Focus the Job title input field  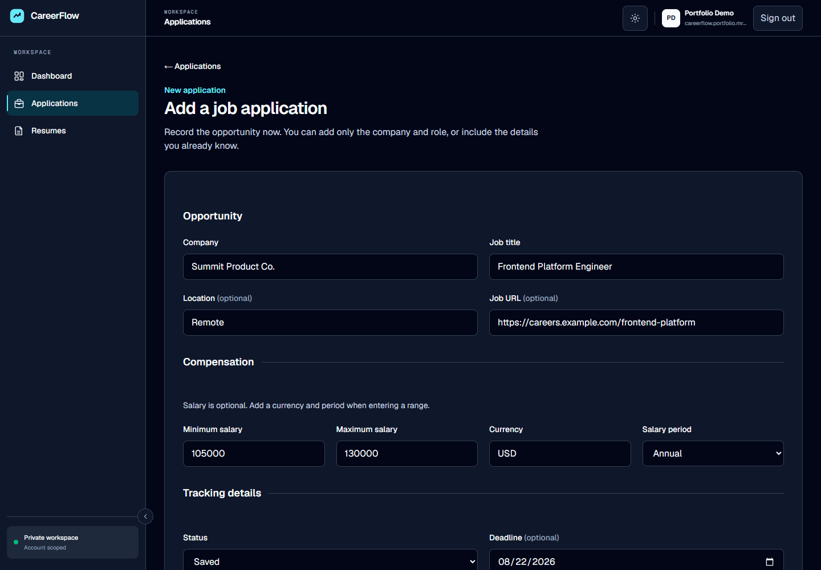tap(636, 267)
